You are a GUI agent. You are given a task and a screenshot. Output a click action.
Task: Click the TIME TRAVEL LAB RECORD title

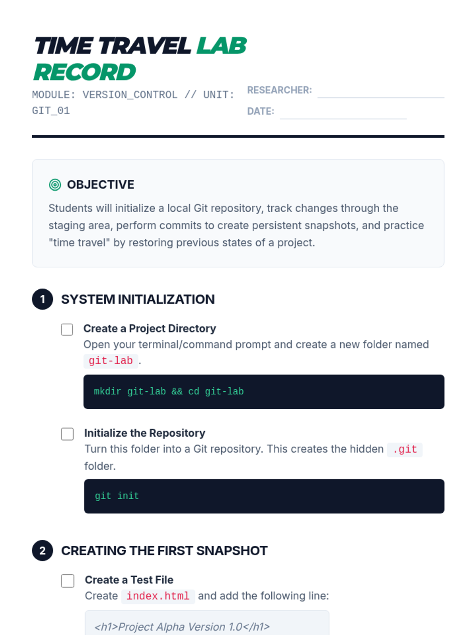(x=140, y=59)
